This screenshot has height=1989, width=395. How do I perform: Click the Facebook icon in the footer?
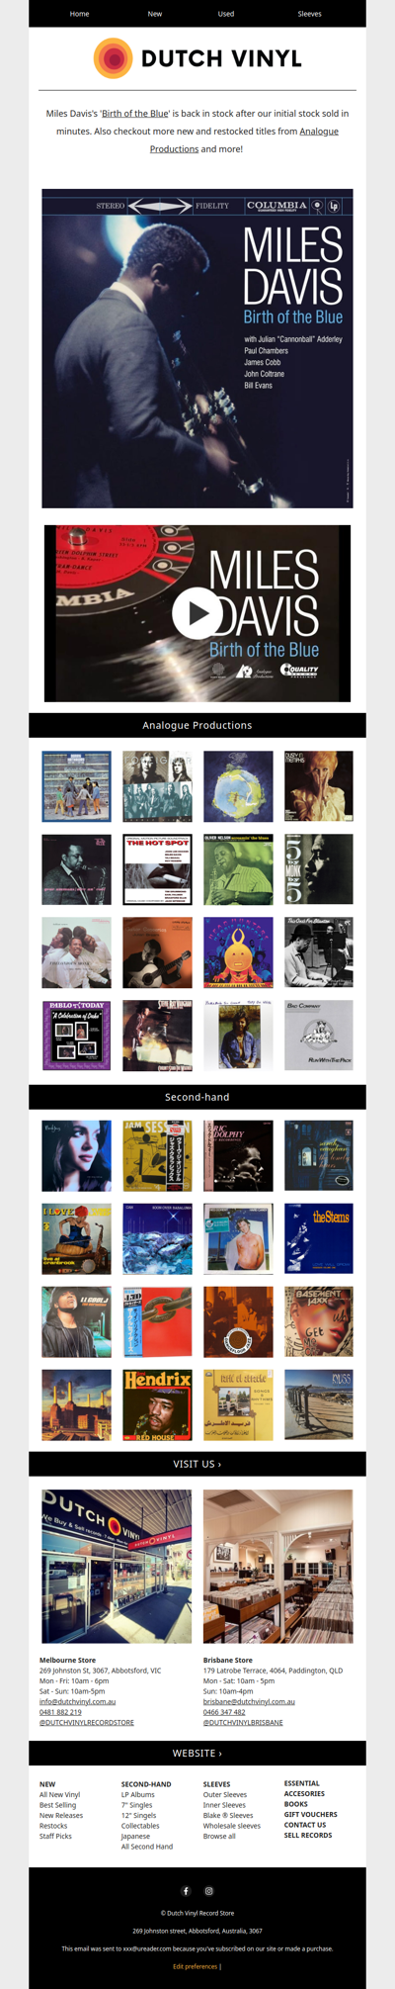[x=186, y=1891]
